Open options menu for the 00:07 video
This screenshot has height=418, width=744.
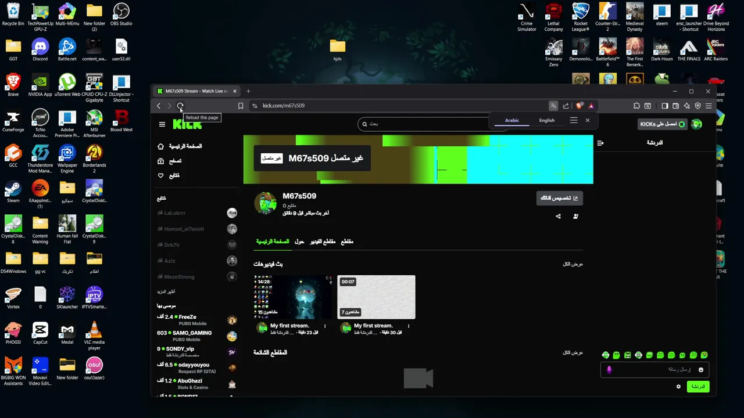(x=409, y=326)
